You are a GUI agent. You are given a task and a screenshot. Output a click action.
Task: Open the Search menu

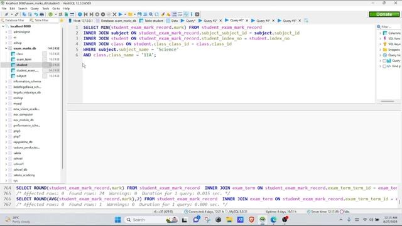coord(23,8)
